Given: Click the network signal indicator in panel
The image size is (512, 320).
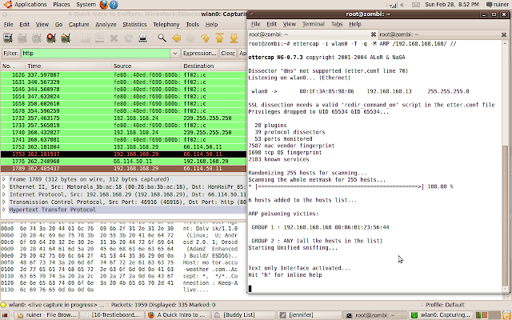Looking at the screenshot, I should tap(392, 5).
